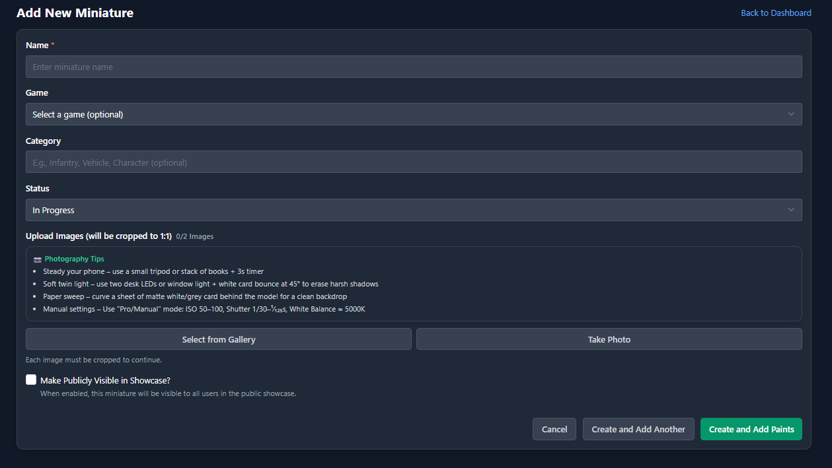Enable Make Publicly Visible in Showcase checkbox
This screenshot has height=468, width=832.
pyautogui.click(x=31, y=380)
